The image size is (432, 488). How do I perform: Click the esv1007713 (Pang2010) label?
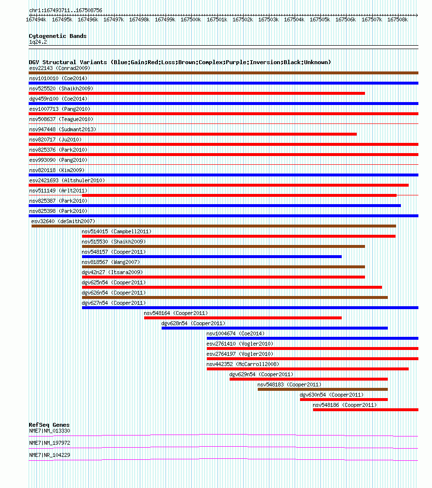(60, 109)
